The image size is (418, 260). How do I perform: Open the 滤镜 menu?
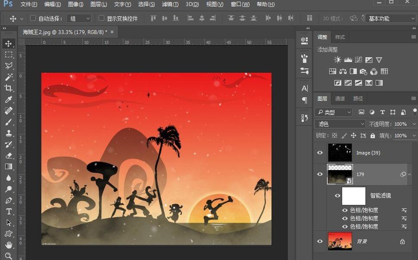click(x=170, y=4)
